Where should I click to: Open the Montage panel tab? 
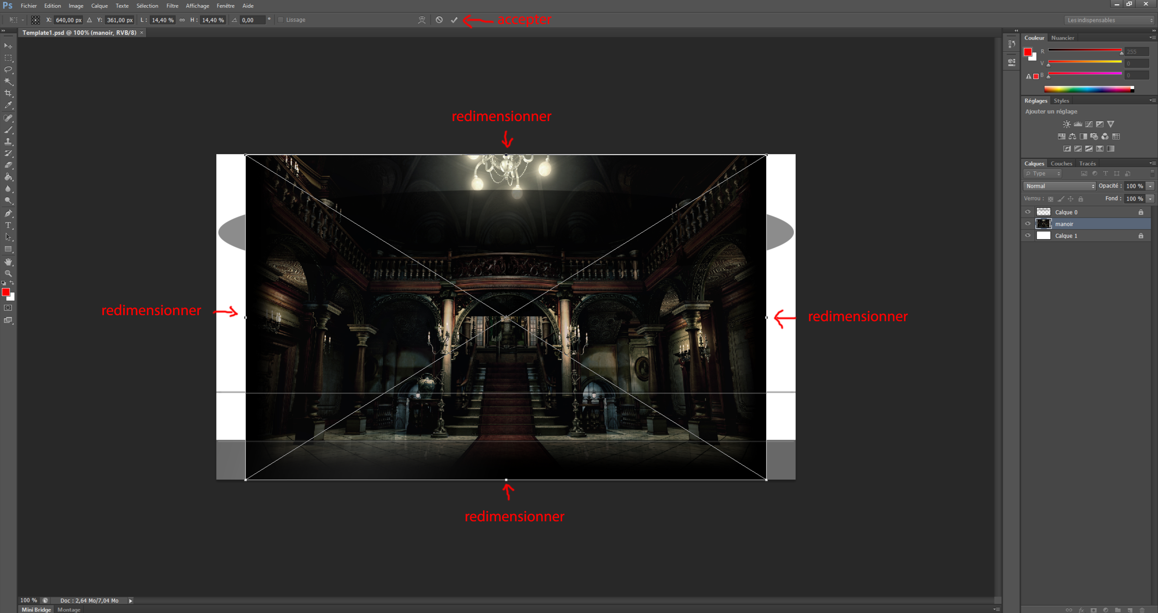click(x=69, y=609)
